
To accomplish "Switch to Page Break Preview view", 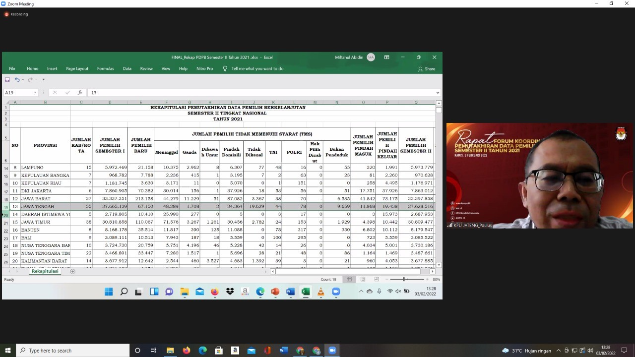I will click(x=377, y=279).
